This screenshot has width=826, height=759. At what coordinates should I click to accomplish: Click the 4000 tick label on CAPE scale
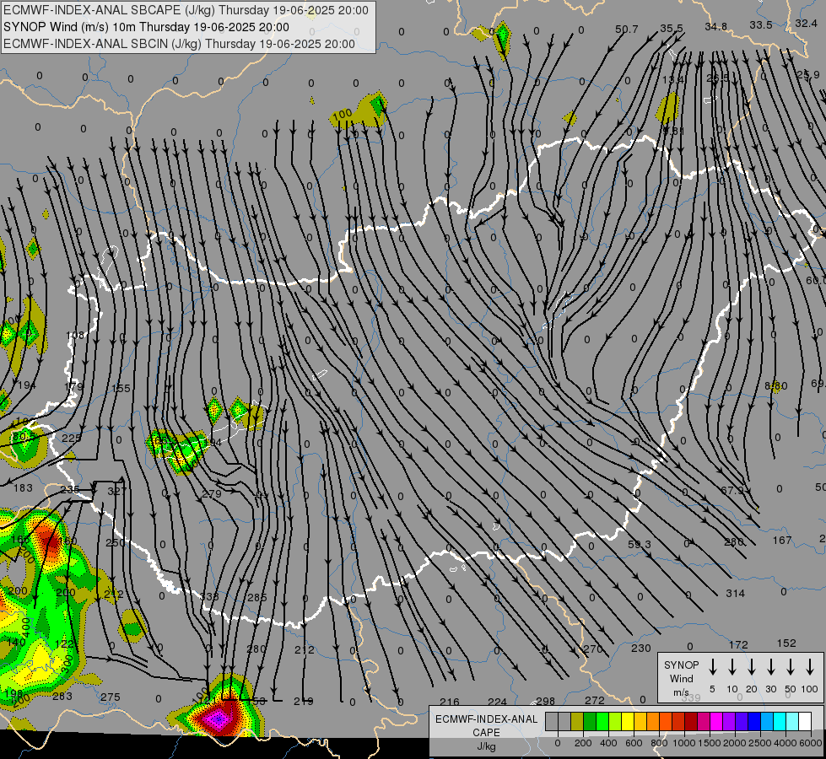pos(785,743)
